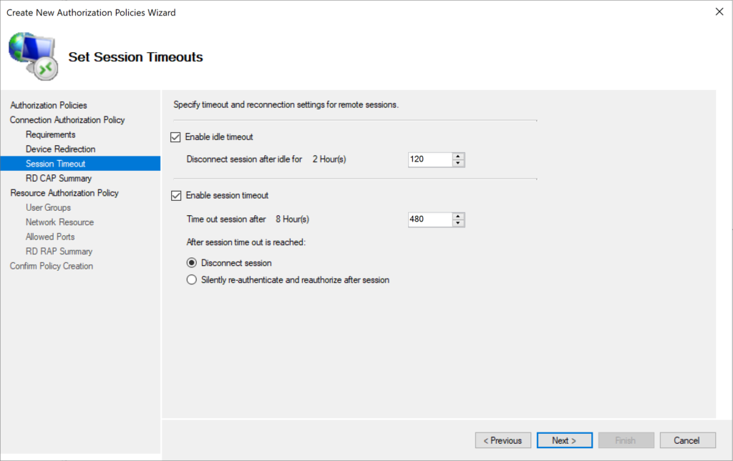
Task: Go back using the Previous button
Action: (x=503, y=440)
